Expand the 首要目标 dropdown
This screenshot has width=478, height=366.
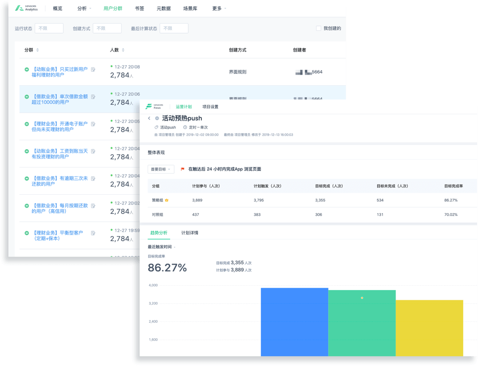coord(161,169)
